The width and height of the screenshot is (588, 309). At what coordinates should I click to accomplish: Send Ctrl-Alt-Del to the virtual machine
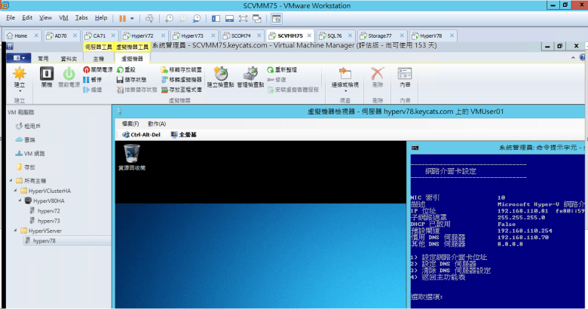(x=140, y=134)
